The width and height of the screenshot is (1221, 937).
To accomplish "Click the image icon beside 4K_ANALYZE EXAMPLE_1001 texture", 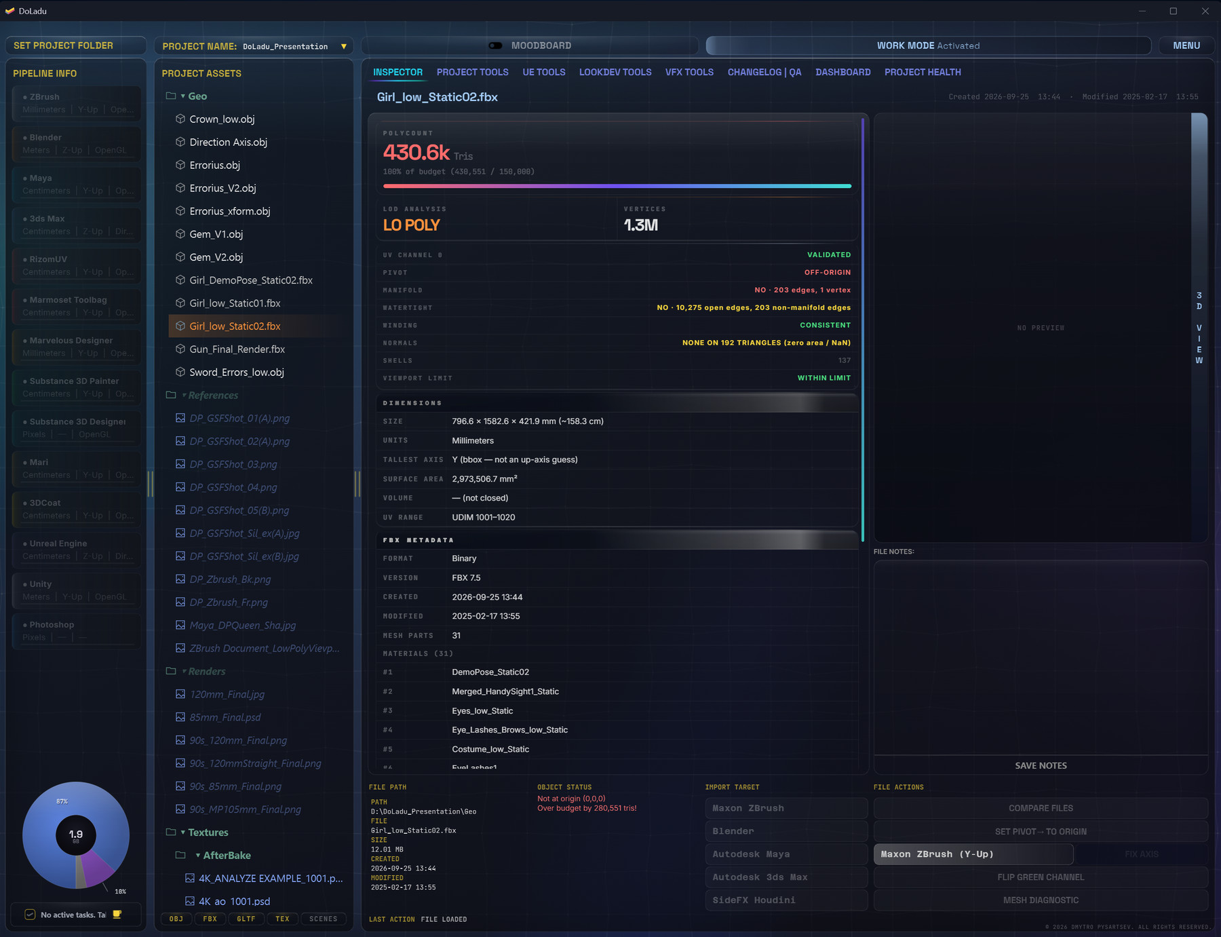I will [x=190, y=878].
